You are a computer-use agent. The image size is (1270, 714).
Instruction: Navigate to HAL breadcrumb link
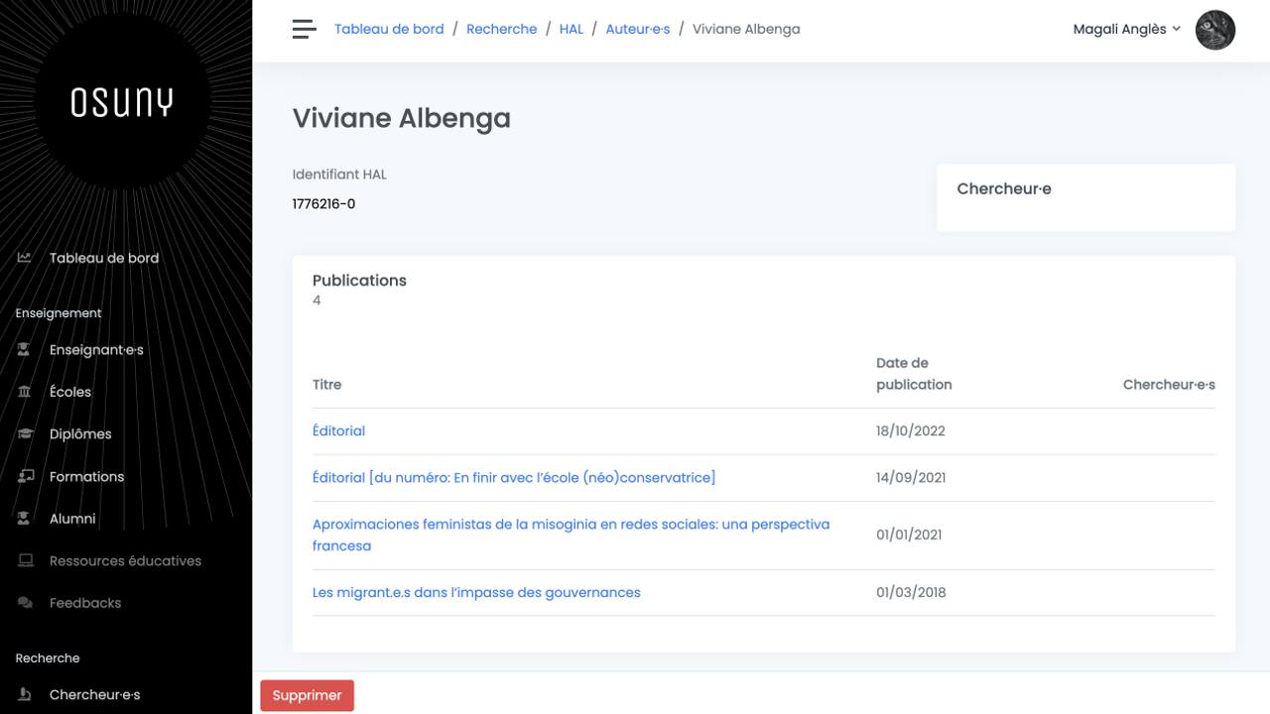coord(571,30)
